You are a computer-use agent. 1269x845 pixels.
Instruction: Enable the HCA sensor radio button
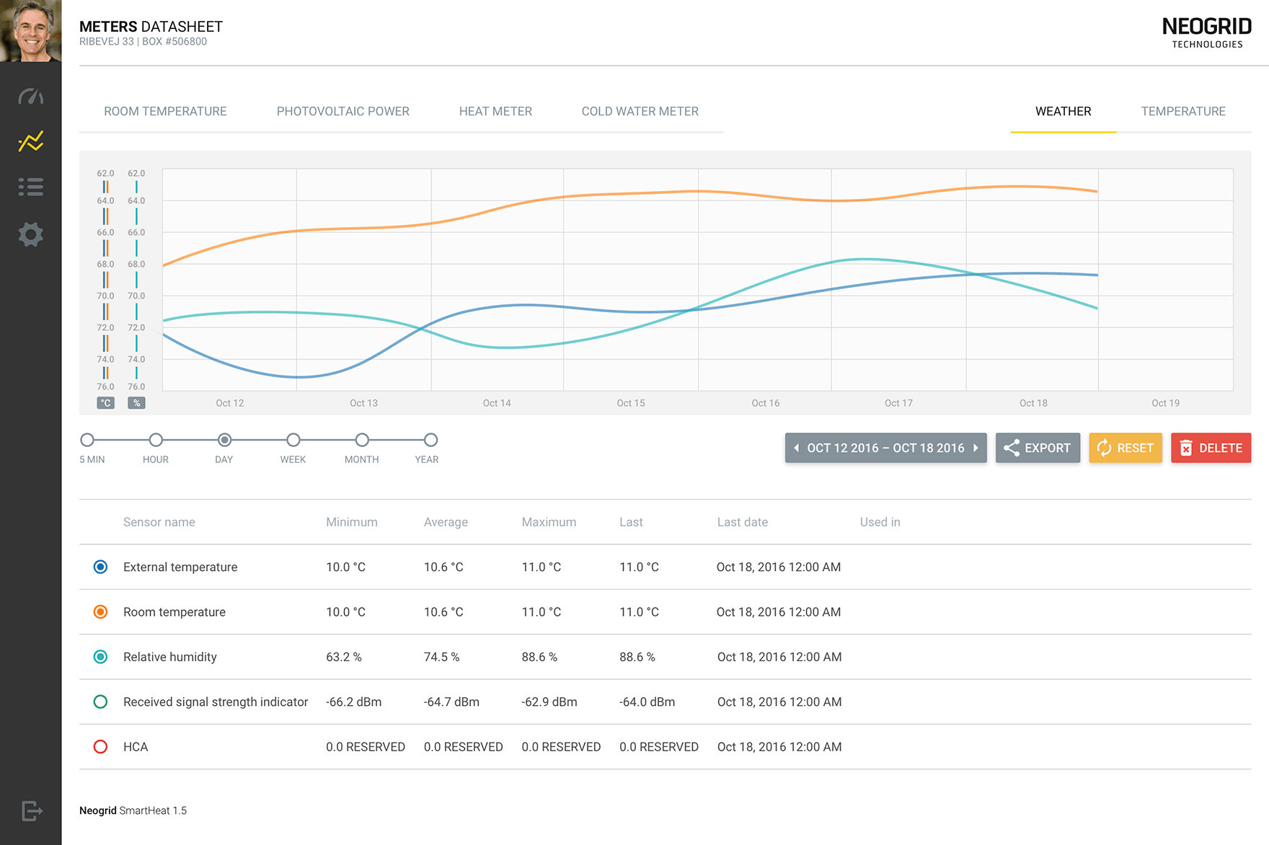coord(101,747)
